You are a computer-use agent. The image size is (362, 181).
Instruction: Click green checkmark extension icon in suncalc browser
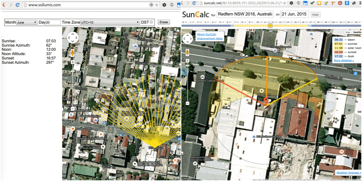click(x=313, y=3)
